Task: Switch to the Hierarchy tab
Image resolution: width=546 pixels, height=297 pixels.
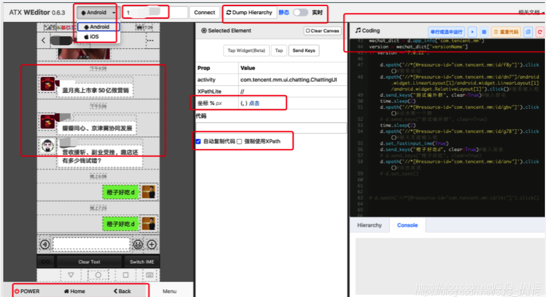Action: (370, 225)
